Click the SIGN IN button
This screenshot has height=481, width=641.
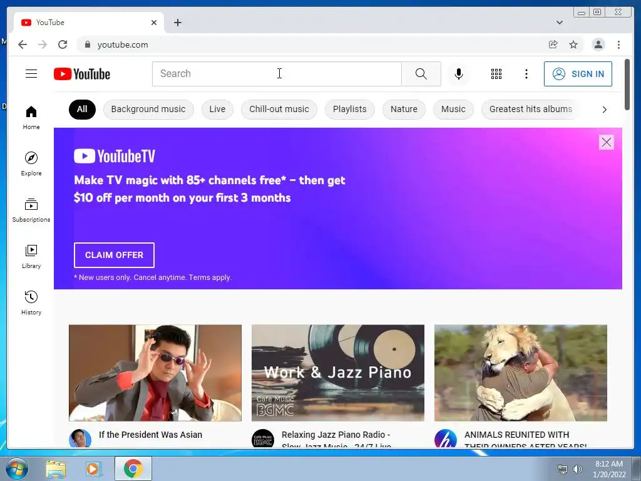[578, 74]
